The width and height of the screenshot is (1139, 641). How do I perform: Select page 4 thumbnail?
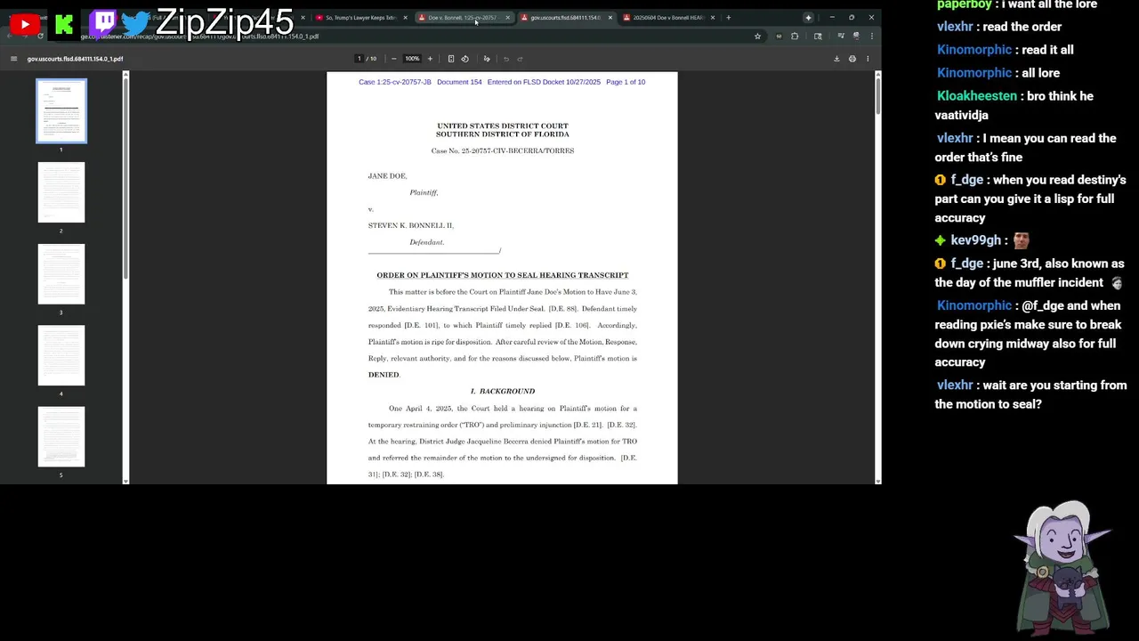click(x=61, y=355)
